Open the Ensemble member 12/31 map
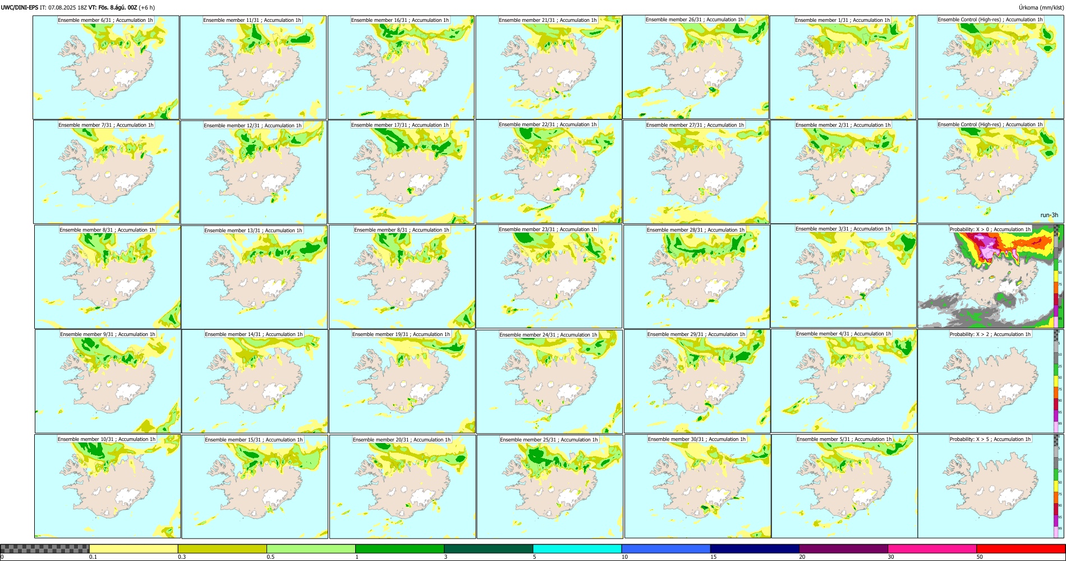 coord(254,172)
